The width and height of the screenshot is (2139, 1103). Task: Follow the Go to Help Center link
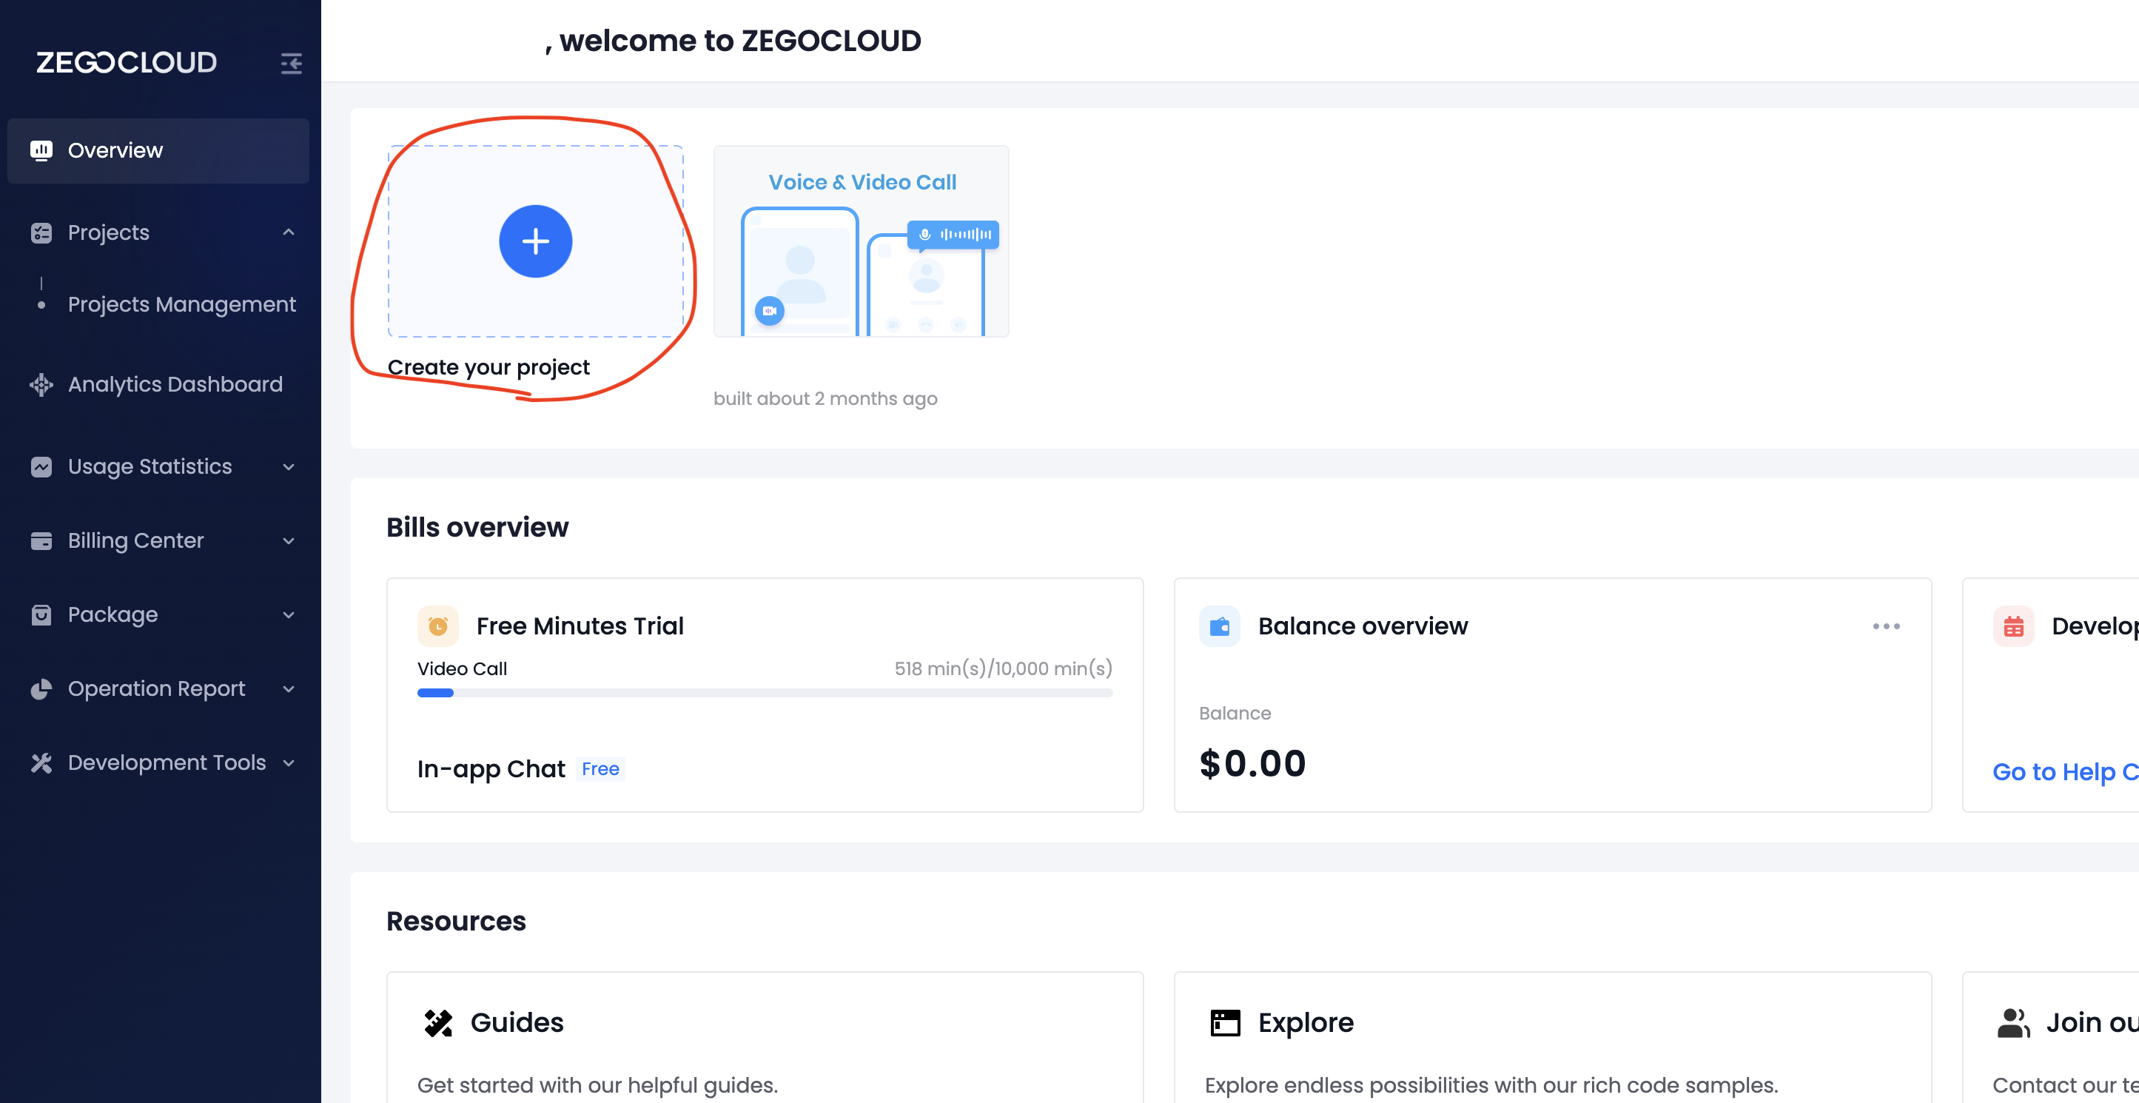click(2064, 771)
